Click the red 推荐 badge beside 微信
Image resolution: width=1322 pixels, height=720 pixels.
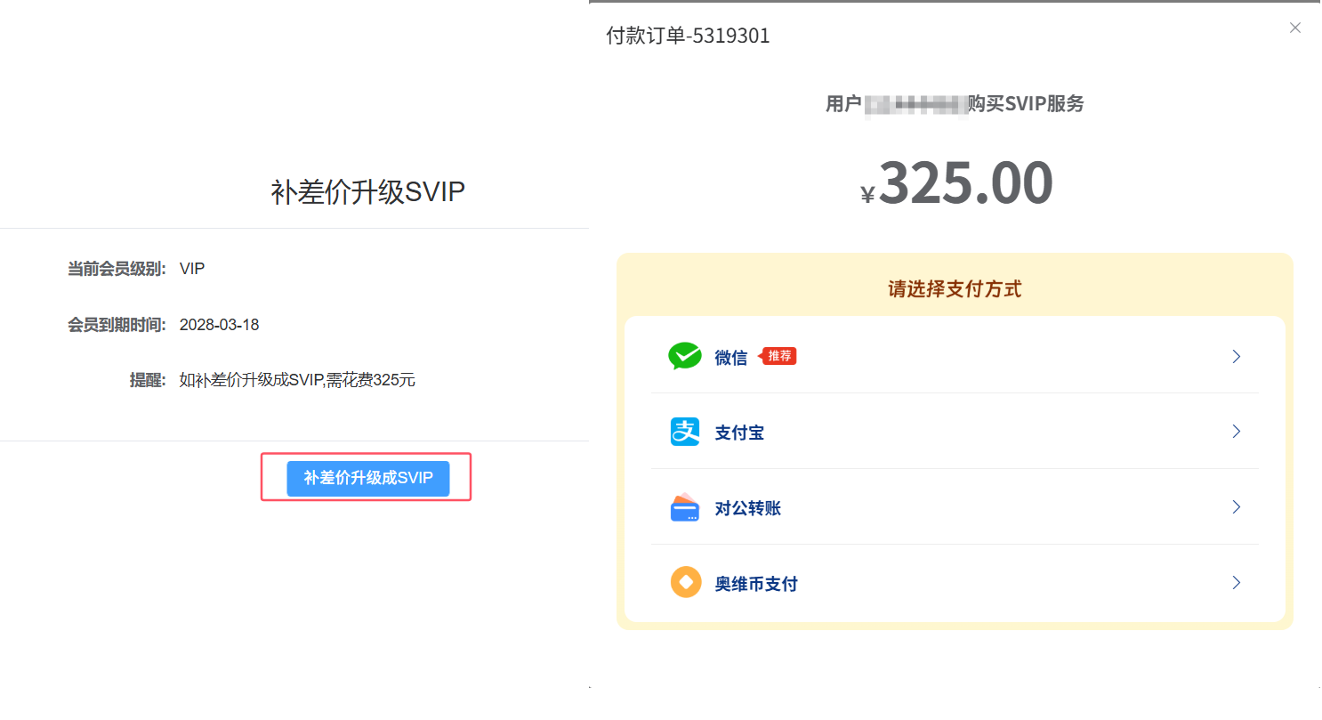pyautogui.click(x=779, y=357)
